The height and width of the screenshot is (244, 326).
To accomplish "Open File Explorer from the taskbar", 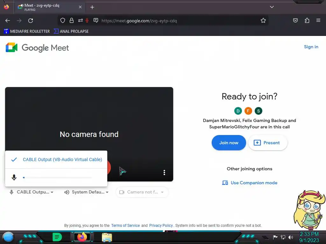I will pos(107,237).
